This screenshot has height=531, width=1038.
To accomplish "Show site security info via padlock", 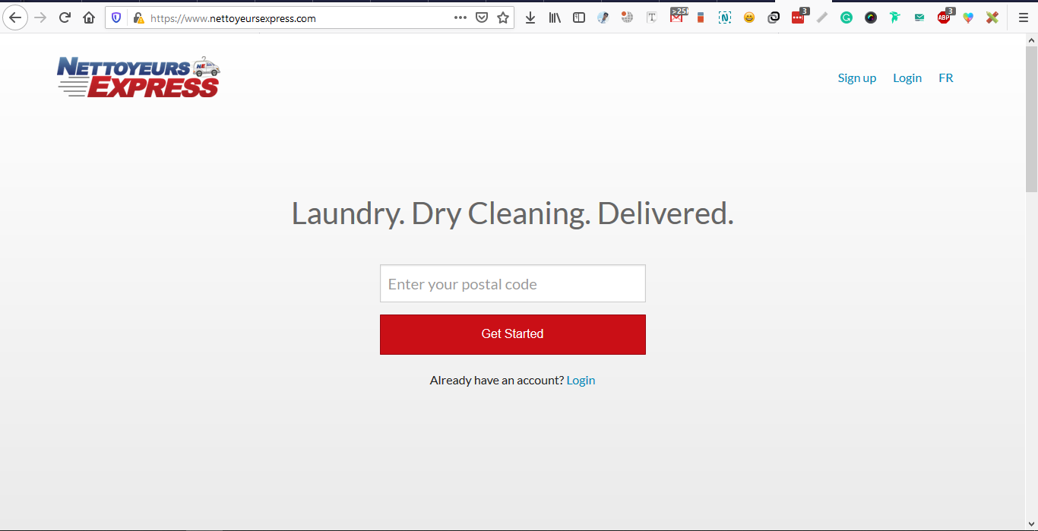I will [138, 18].
